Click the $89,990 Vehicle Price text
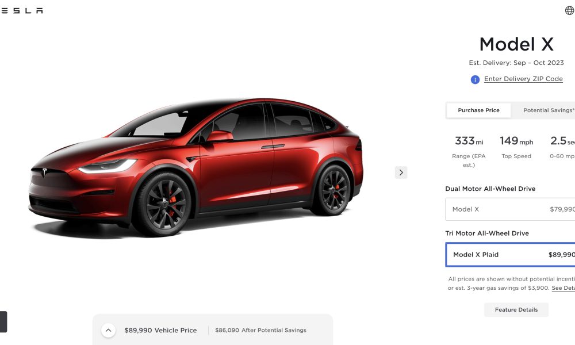 point(160,330)
